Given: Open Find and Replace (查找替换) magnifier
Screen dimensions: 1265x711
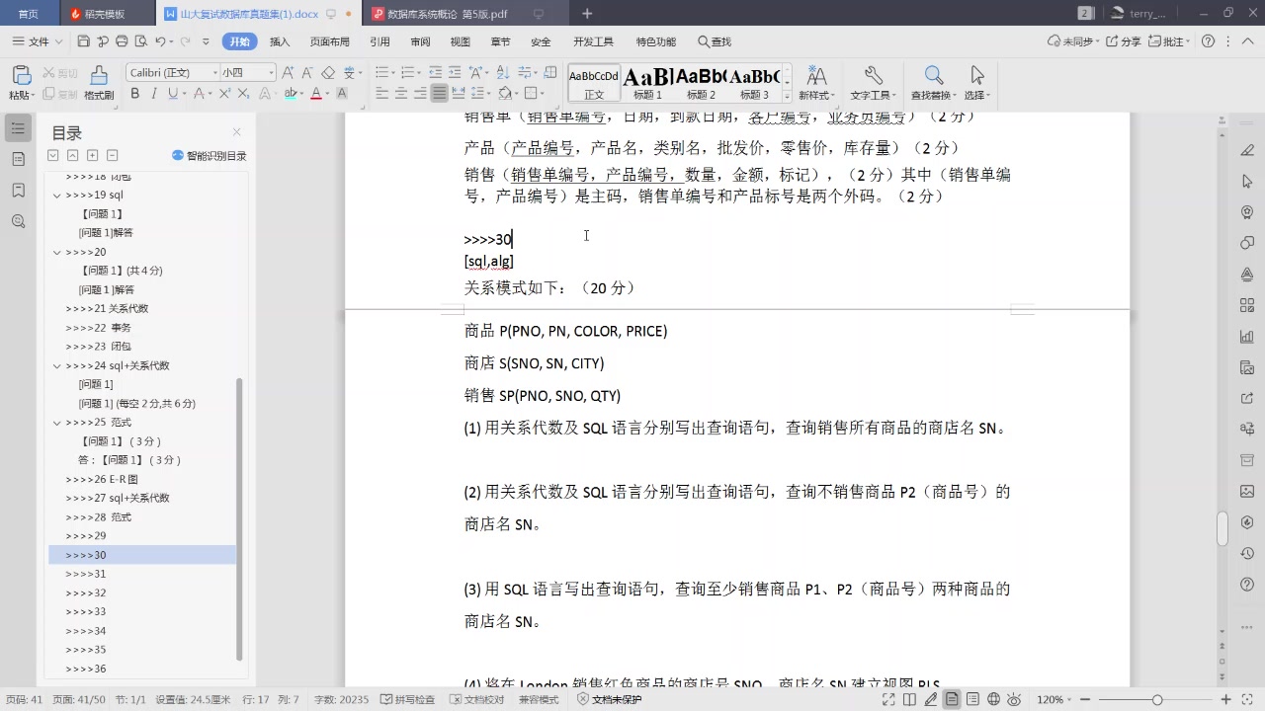Looking at the screenshot, I should tap(933, 82).
